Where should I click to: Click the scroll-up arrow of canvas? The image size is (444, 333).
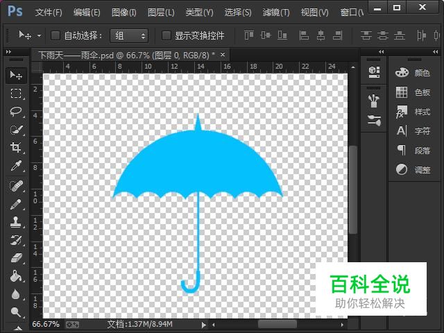point(353,67)
